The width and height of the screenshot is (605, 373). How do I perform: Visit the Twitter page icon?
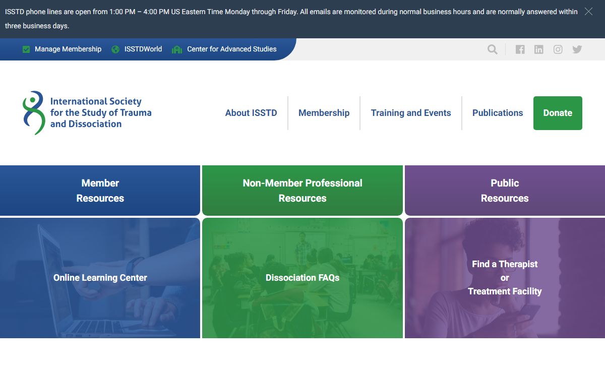point(577,49)
